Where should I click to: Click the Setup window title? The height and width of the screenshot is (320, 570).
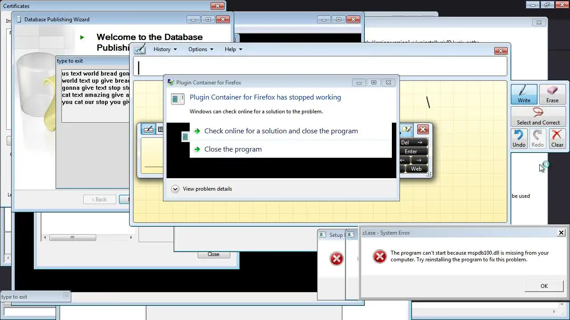(x=336, y=235)
